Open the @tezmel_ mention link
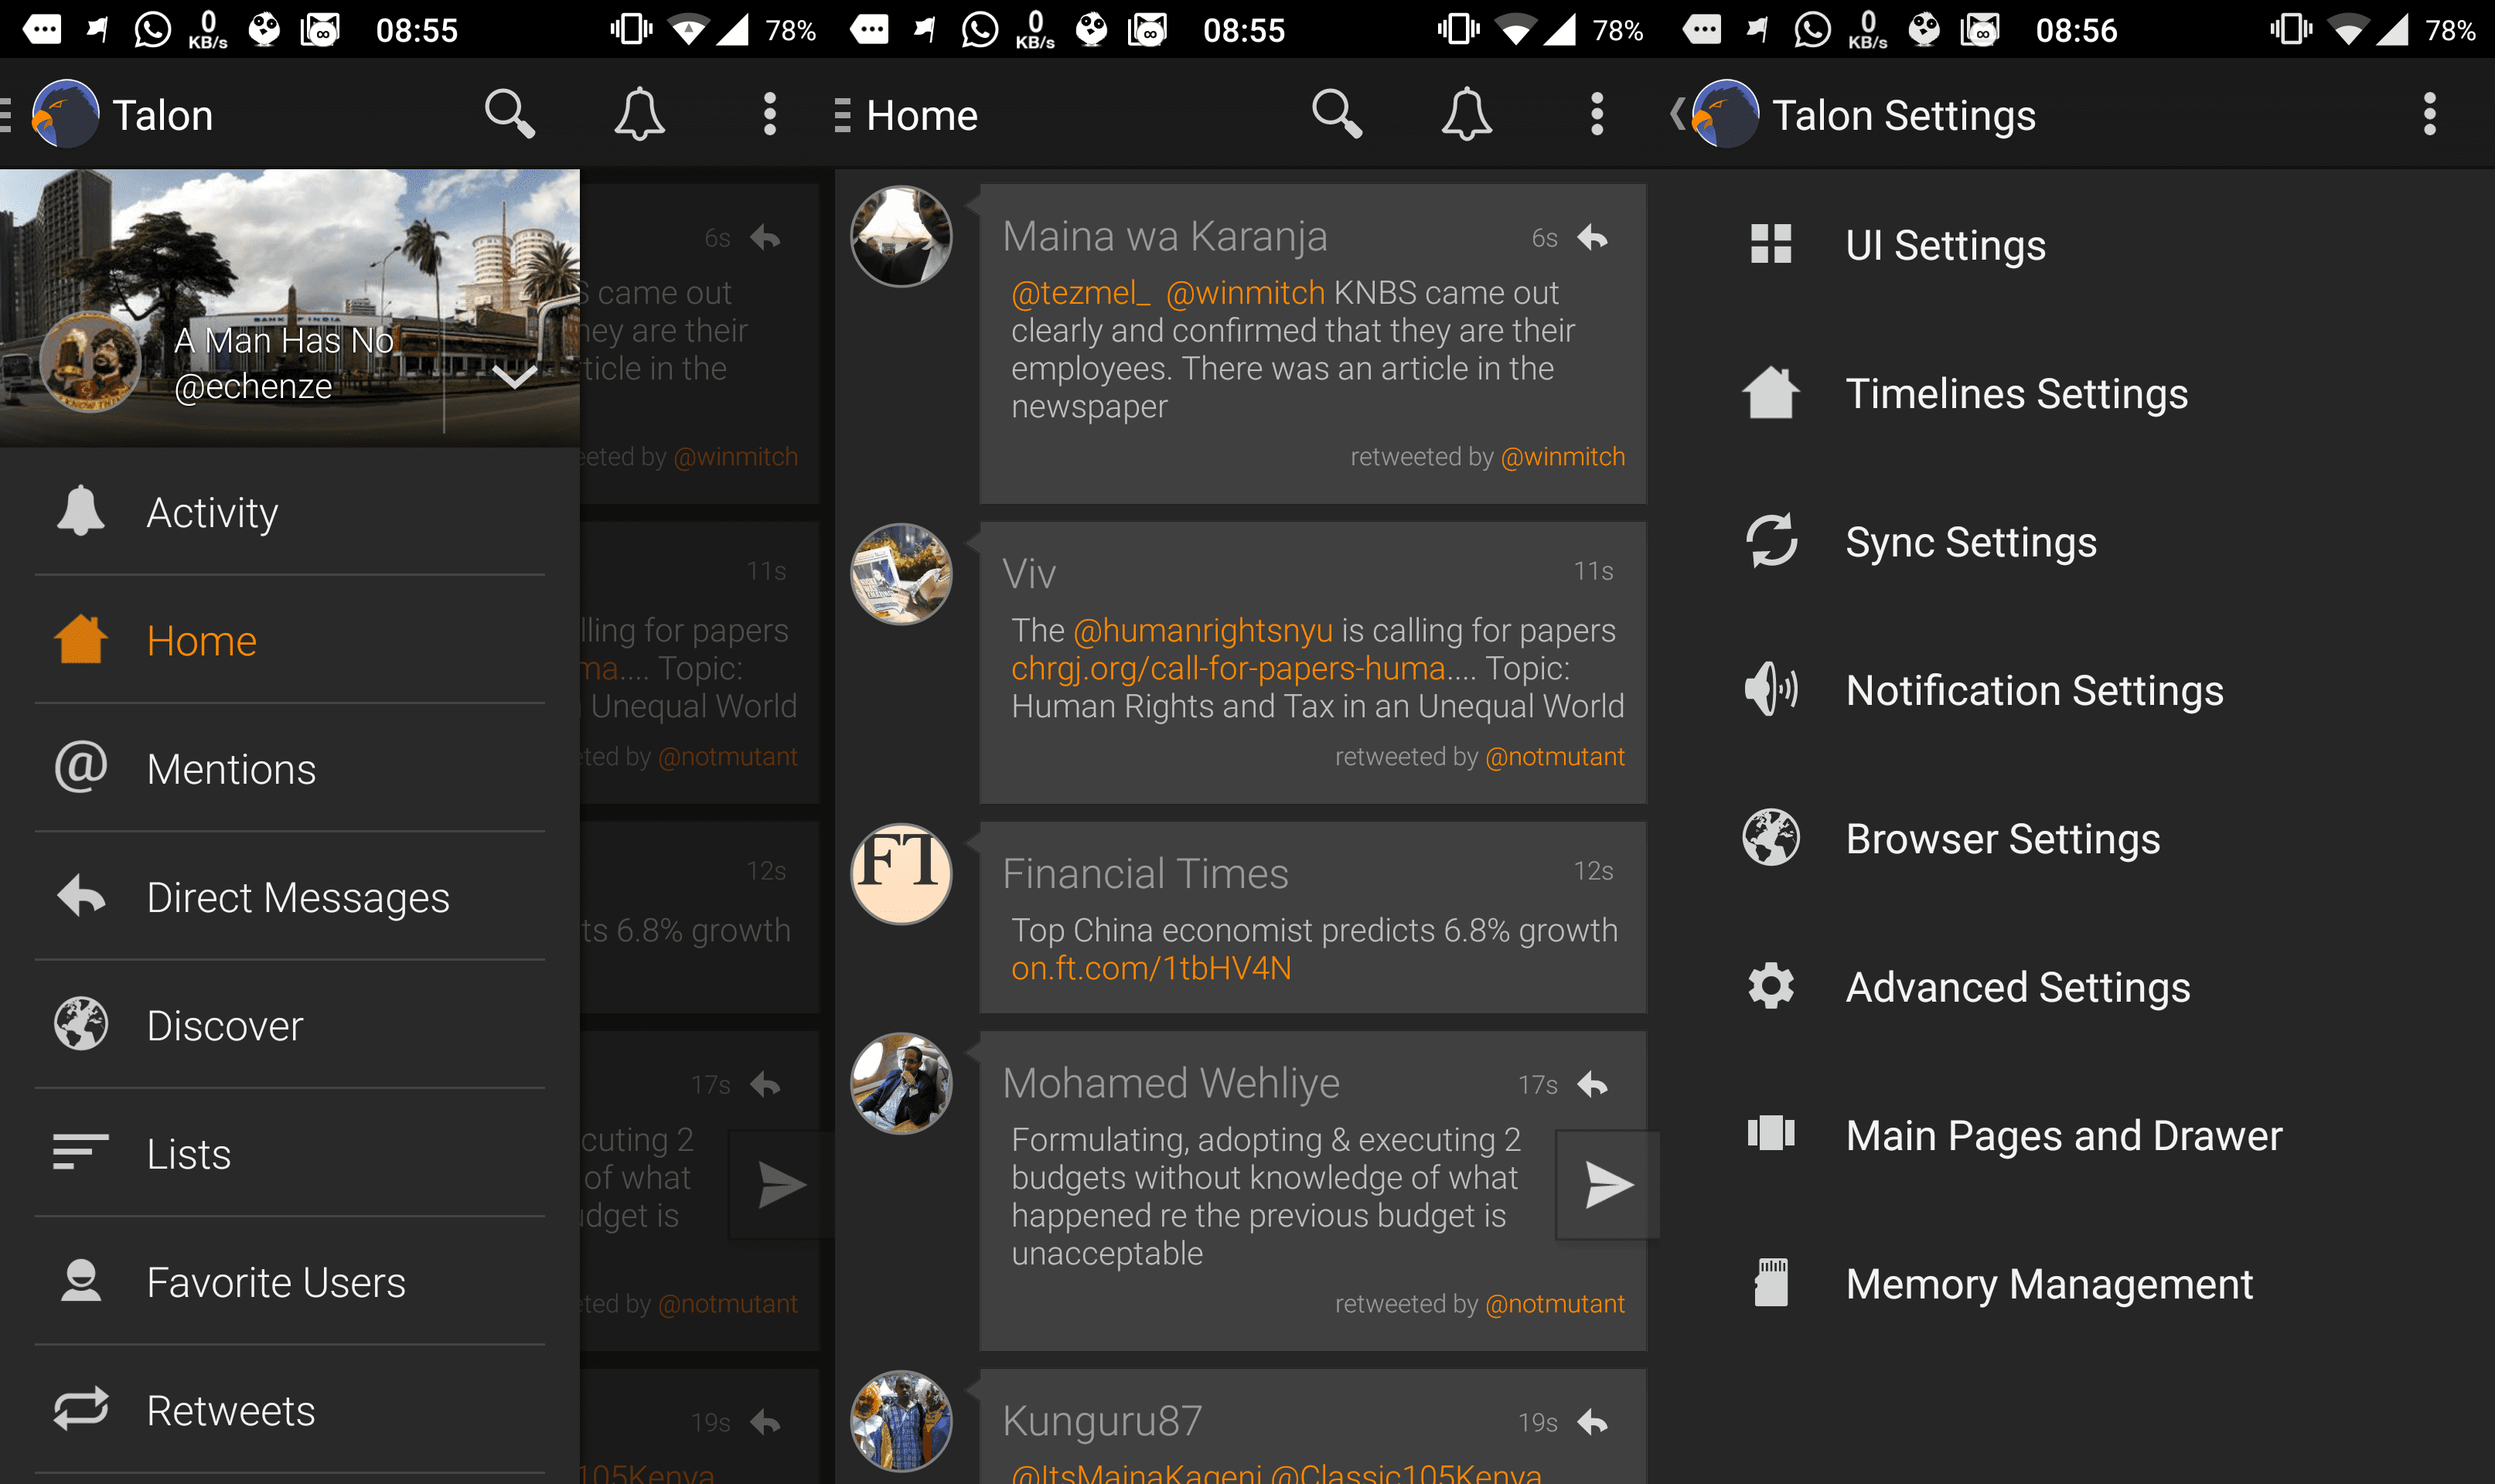This screenshot has width=2495, height=1484. 1081,293
